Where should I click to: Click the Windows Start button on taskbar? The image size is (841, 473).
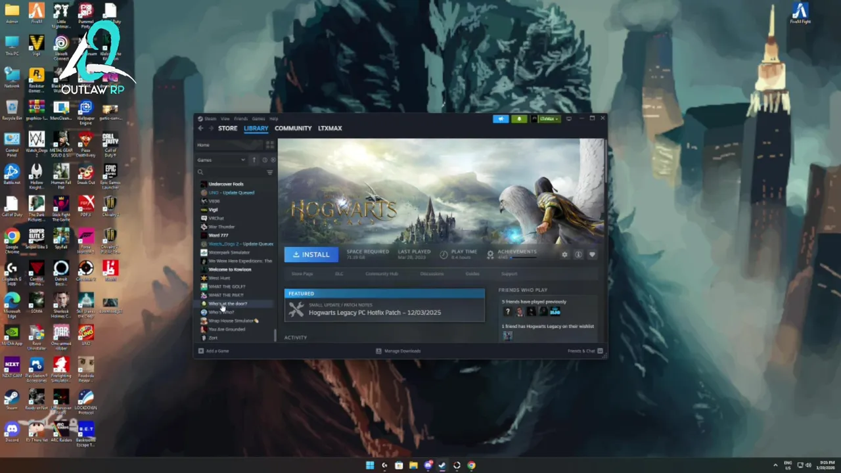pos(370,465)
